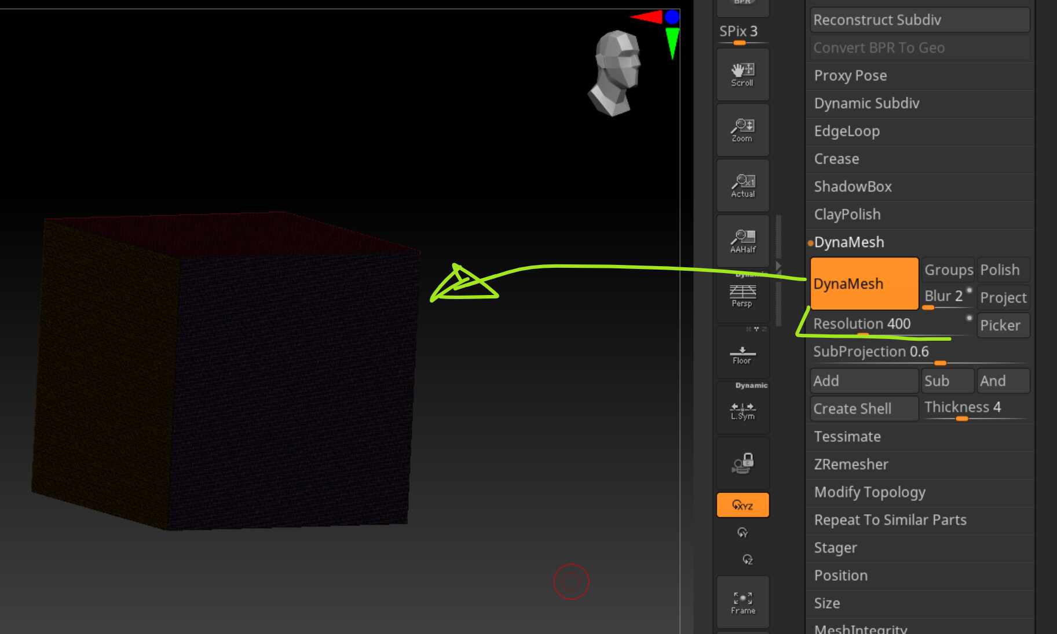Open the ClayPolish submenu

pos(919,214)
